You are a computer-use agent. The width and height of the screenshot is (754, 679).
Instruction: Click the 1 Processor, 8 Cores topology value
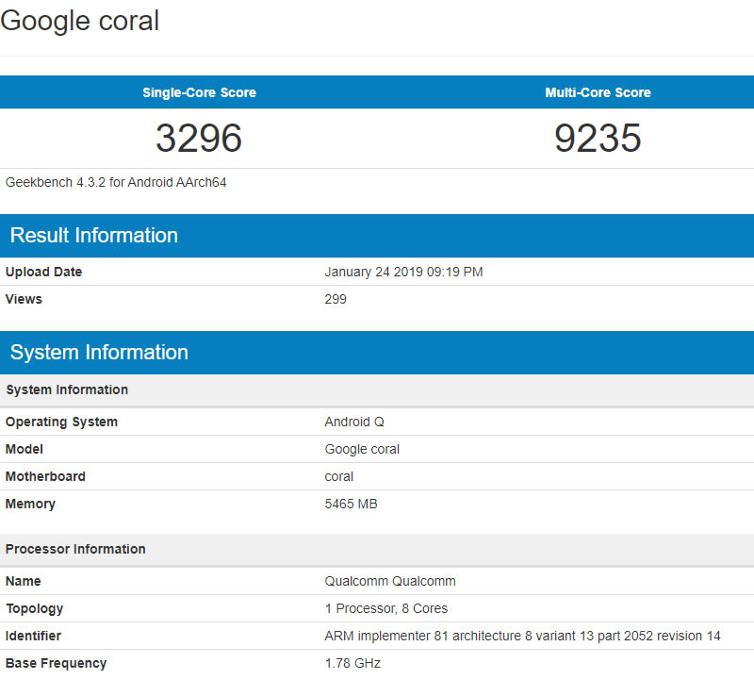click(386, 608)
